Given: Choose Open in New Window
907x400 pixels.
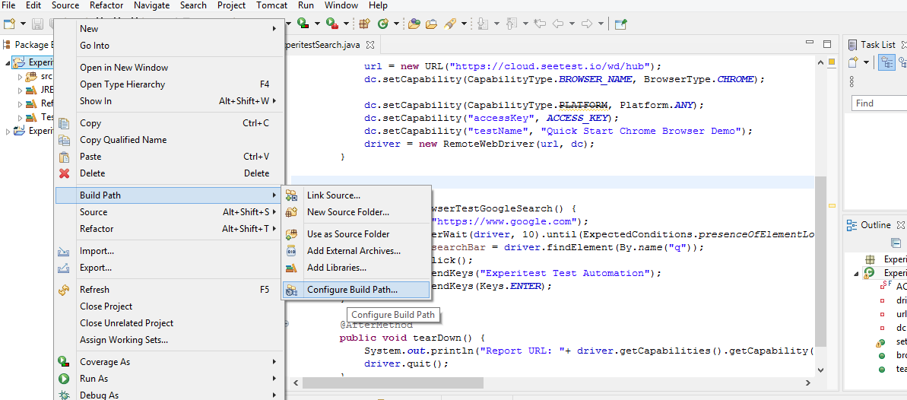Looking at the screenshot, I should pyautogui.click(x=169, y=67).
